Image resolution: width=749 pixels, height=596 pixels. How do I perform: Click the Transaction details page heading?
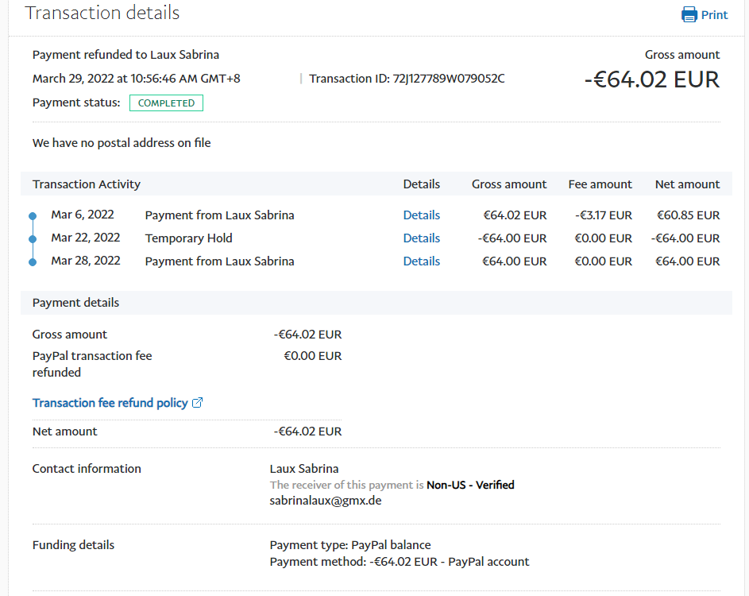[102, 14]
